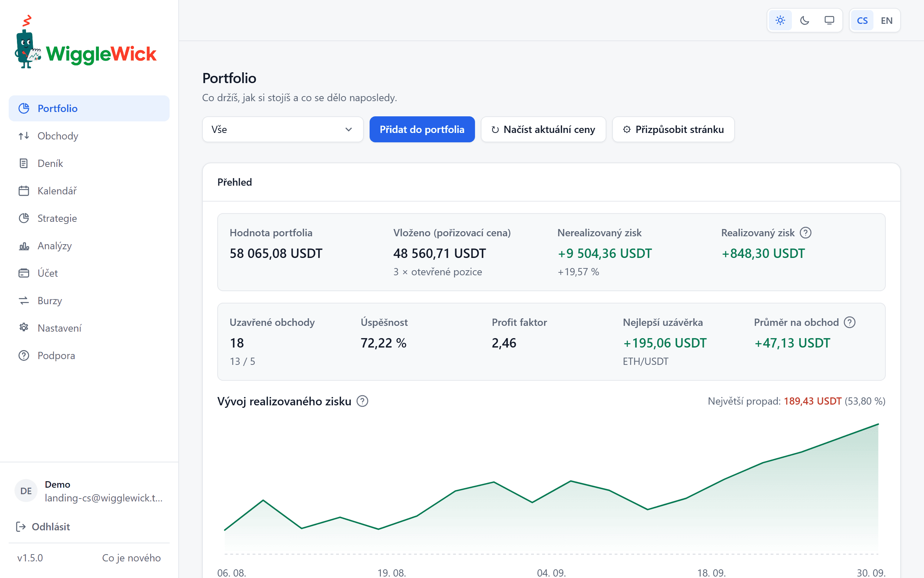
Task: Click the Podpora question mark icon
Action: [24, 355]
